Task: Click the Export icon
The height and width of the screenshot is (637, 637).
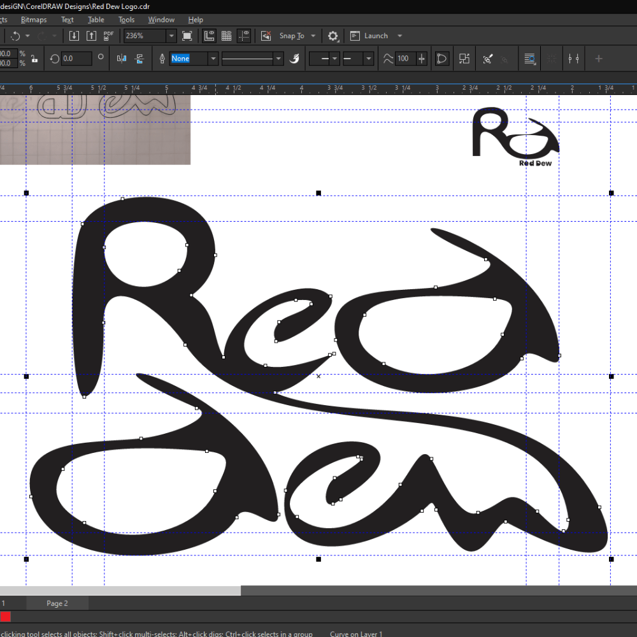Action: click(x=91, y=36)
